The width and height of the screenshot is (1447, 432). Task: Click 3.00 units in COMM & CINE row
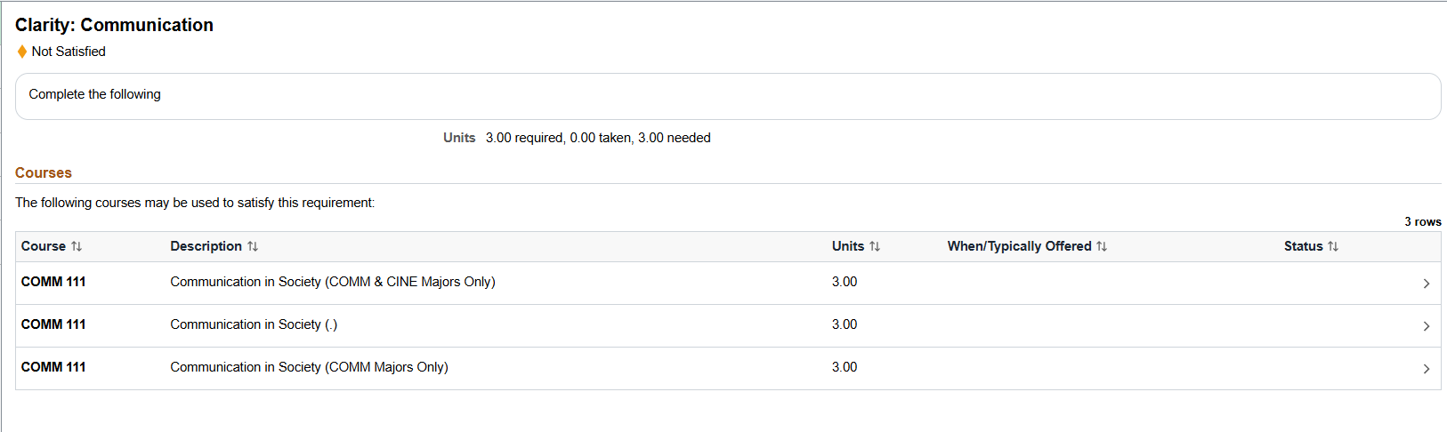845,282
